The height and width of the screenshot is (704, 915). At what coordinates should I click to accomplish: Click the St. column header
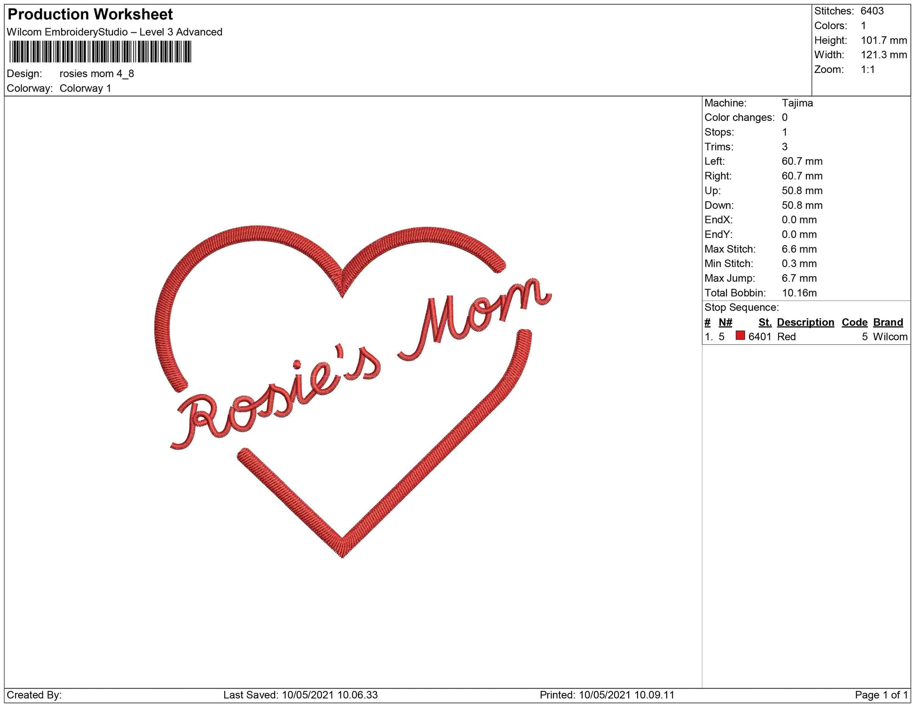tap(765, 322)
